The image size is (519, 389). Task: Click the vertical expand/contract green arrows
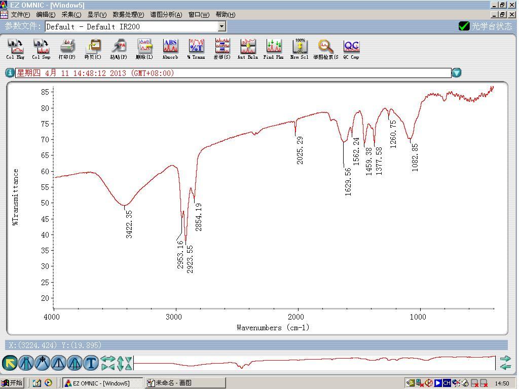point(125,363)
